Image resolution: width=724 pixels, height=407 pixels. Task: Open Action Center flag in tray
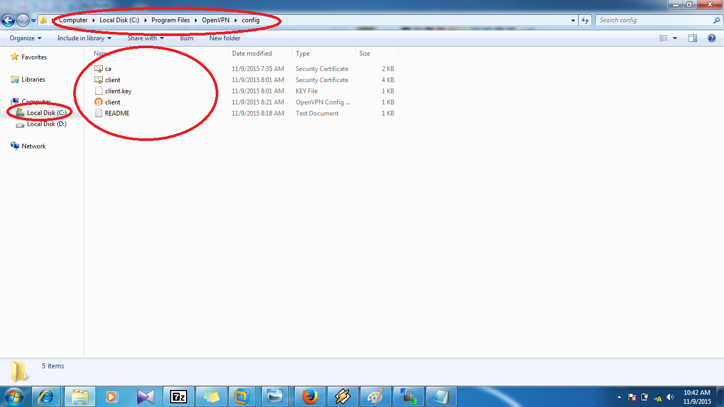point(632,397)
